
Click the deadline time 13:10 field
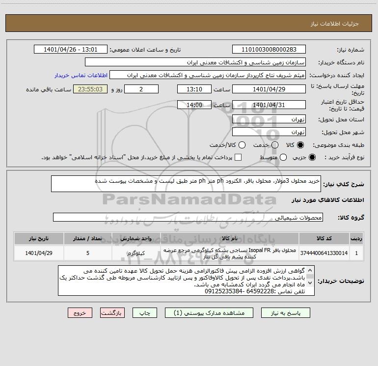194,89
